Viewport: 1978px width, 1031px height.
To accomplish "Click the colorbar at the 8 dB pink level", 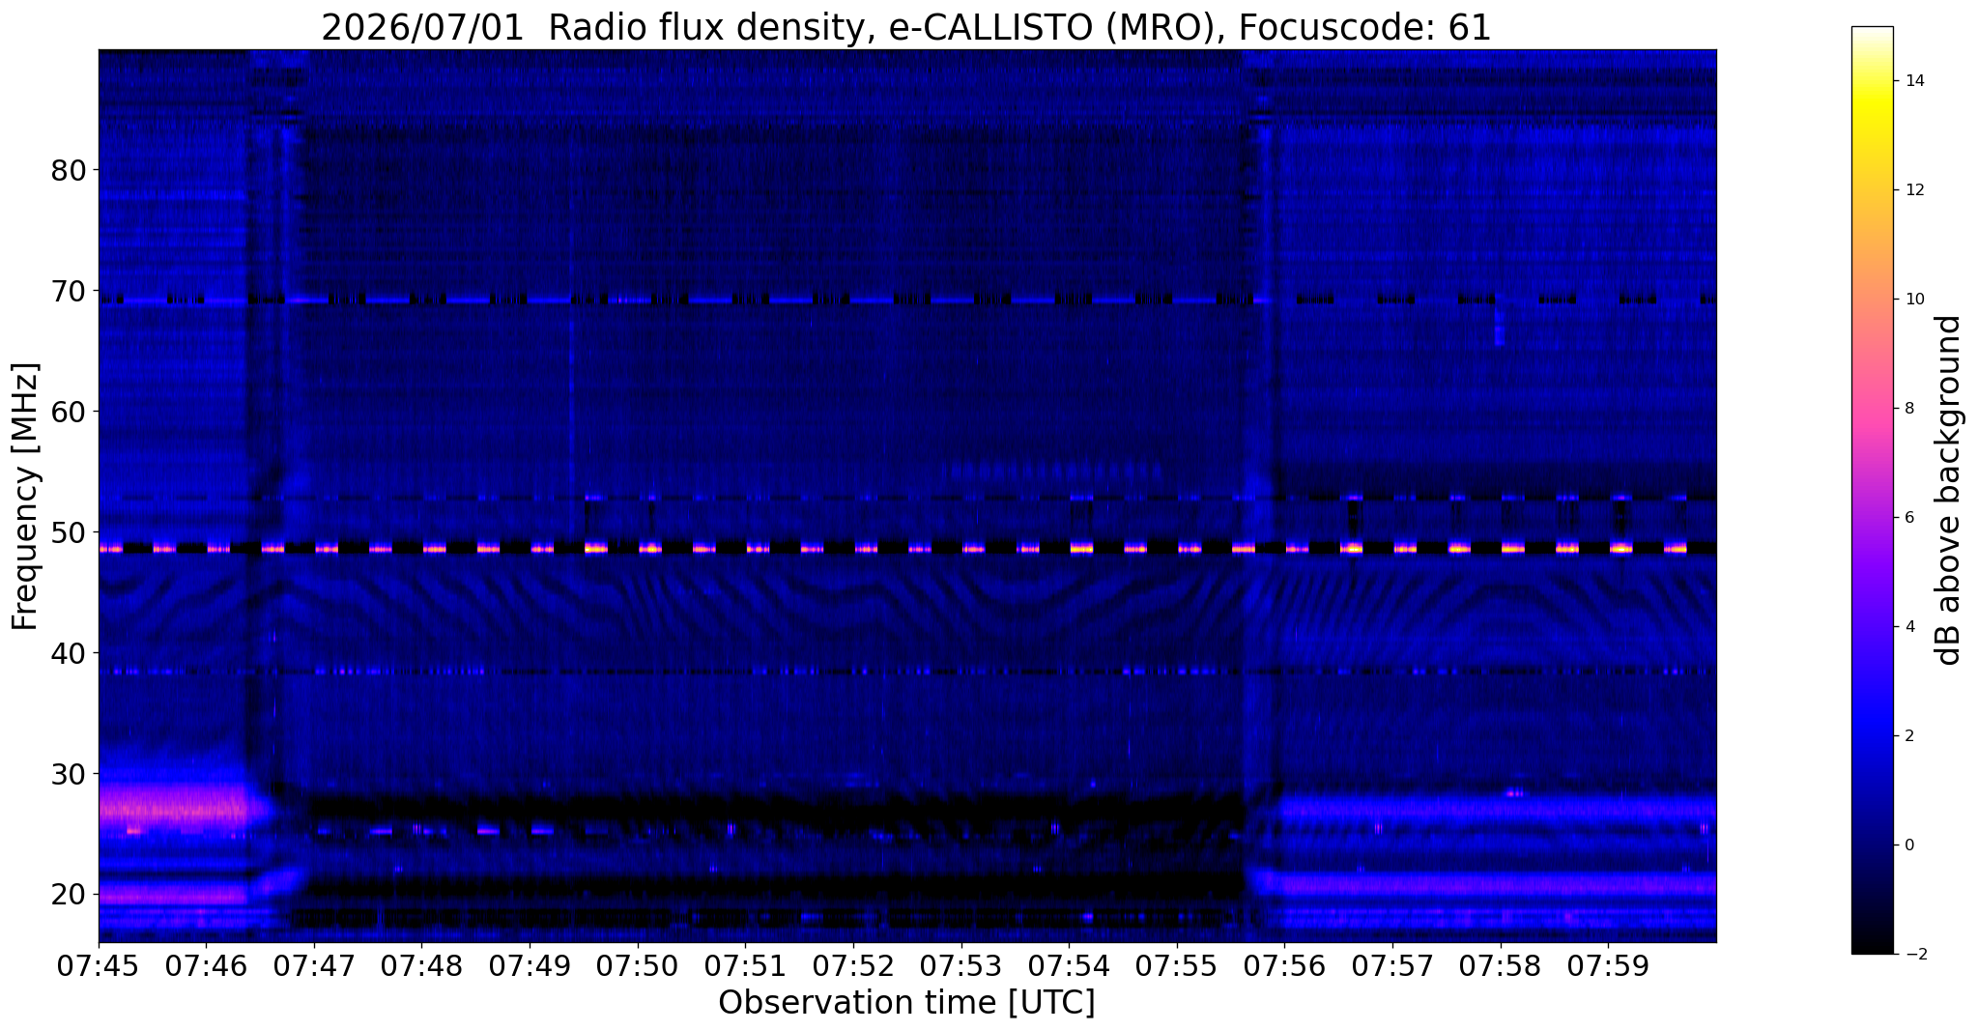I will pyautogui.click(x=1872, y=408).
